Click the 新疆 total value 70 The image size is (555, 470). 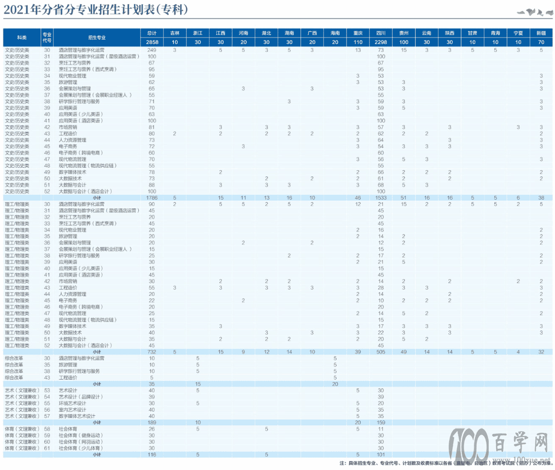point(541,42)
